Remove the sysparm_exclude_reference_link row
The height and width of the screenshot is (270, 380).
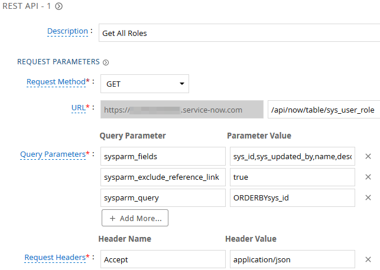click(x=368, y=177)
